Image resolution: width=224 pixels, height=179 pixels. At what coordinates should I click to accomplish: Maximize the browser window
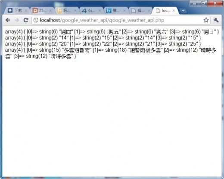(203, 3)
